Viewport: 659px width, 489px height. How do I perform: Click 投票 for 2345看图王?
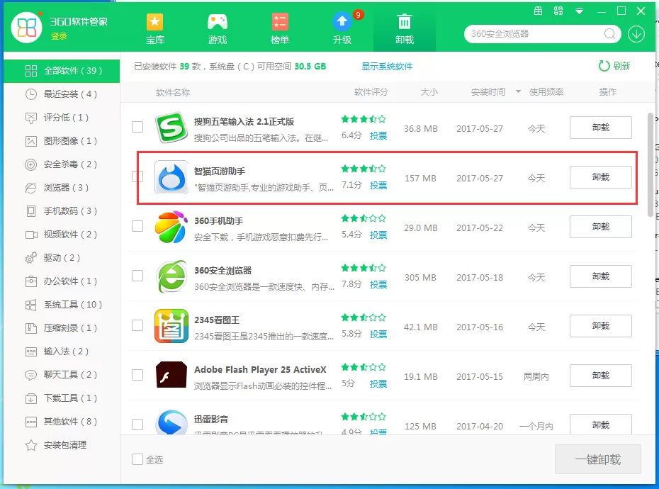378,335
